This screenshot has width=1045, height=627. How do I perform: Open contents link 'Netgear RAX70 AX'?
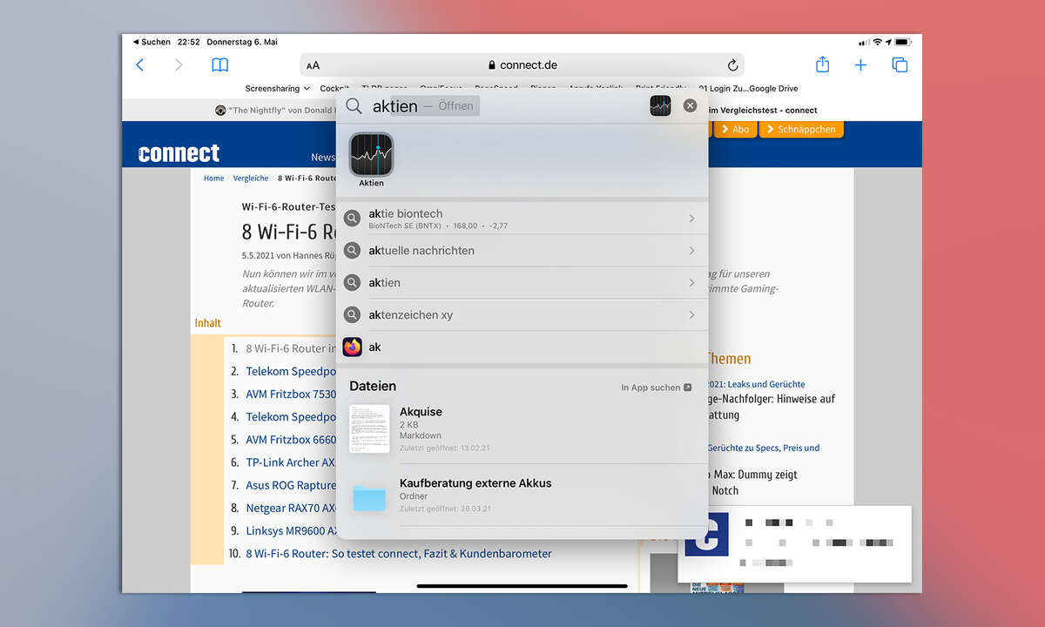coord(291,508)
